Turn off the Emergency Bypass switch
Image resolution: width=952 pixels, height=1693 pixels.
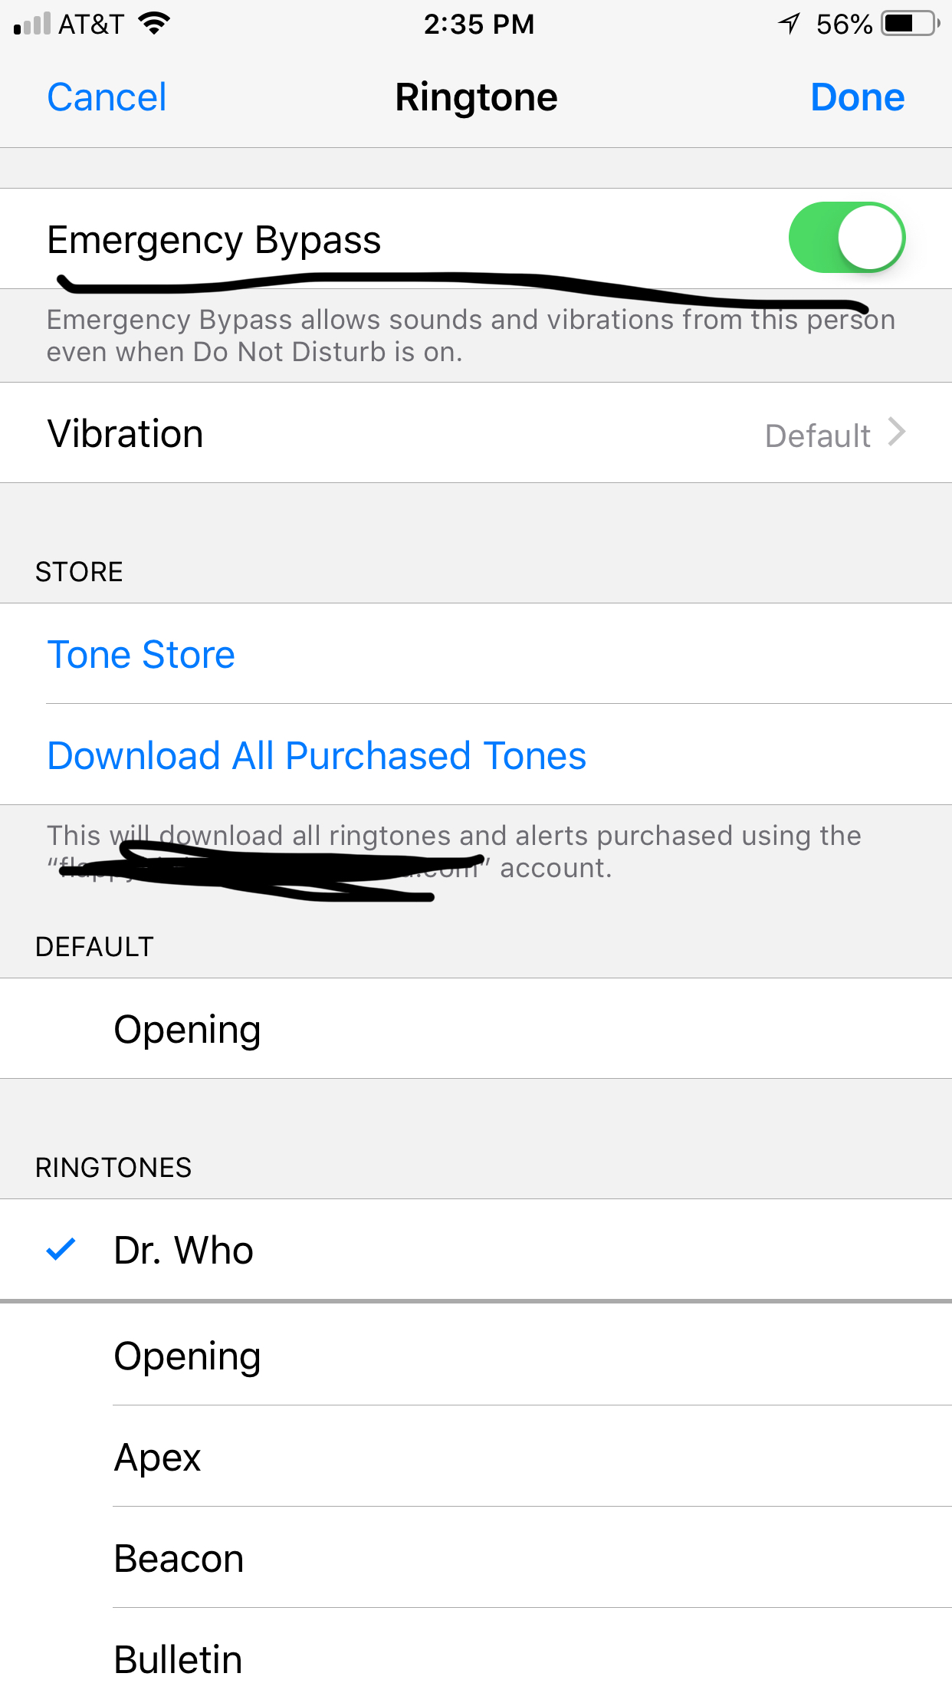pos(846,238)
